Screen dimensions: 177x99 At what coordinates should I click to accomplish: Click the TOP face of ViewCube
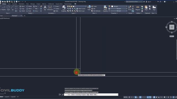[x=172, y=27]
